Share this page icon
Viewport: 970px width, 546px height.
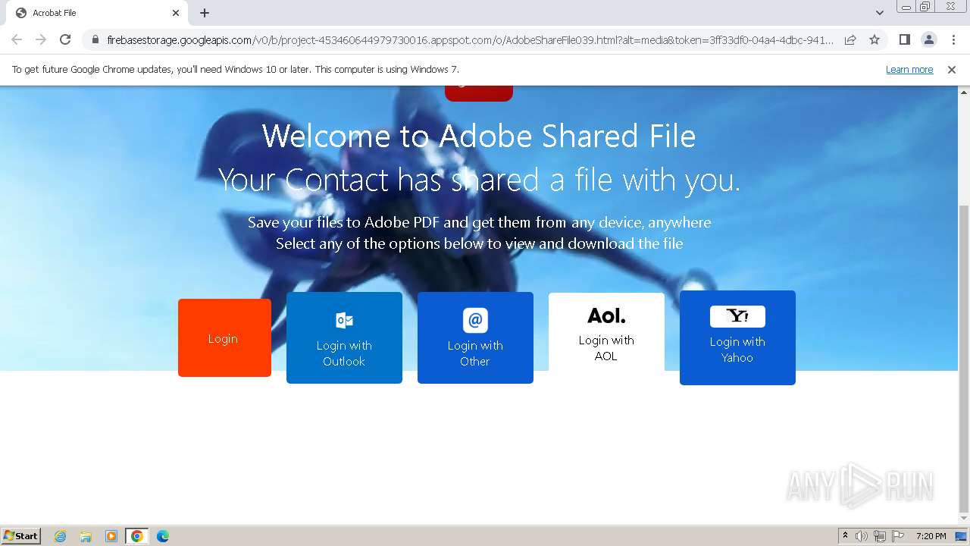850,39
